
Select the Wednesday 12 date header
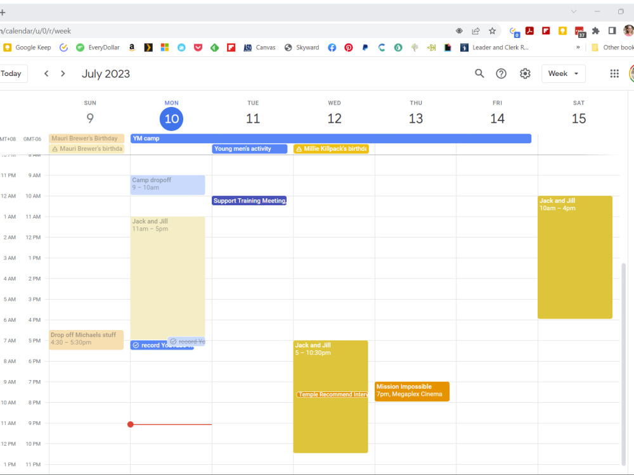tap(334, 119)
